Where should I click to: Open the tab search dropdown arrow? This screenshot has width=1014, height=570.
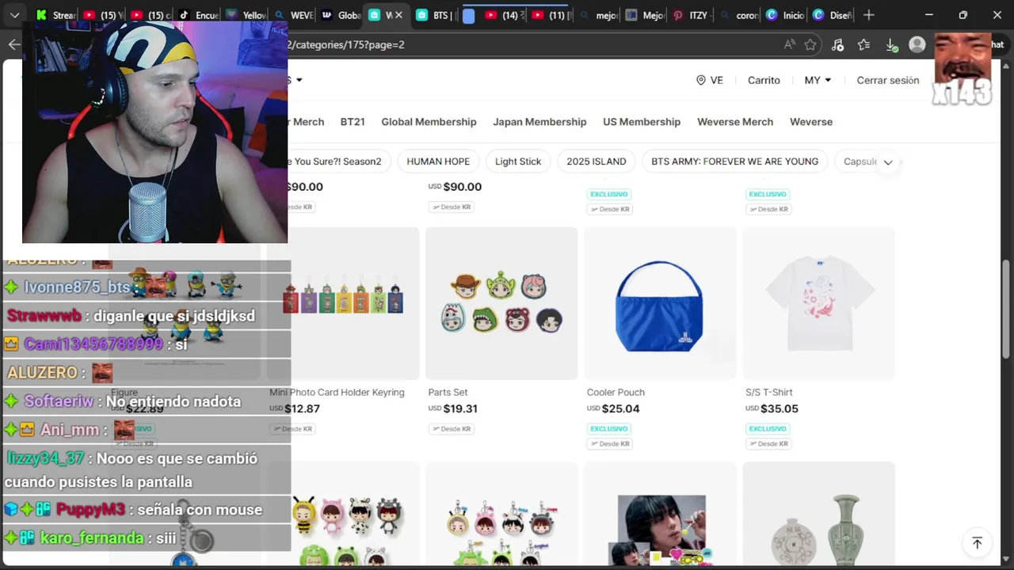14,15
